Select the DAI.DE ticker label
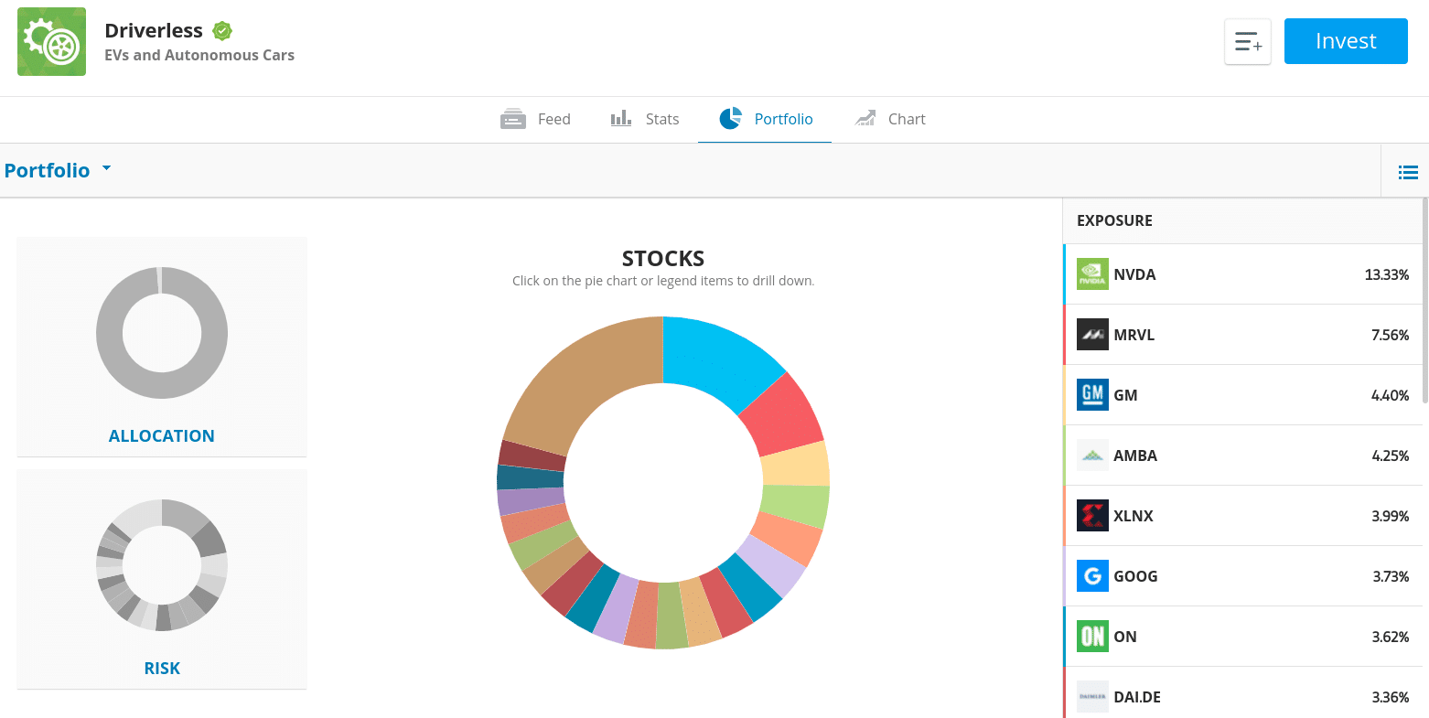 (1137, 697)
